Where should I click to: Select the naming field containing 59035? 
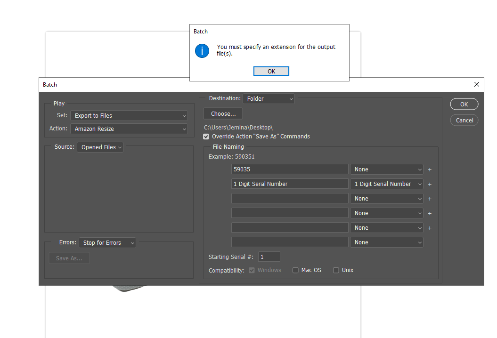click(289, 169)
